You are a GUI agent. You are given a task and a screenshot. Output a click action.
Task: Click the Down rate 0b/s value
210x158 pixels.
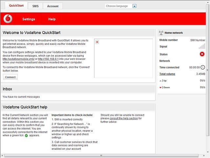(x=202, y=87)
